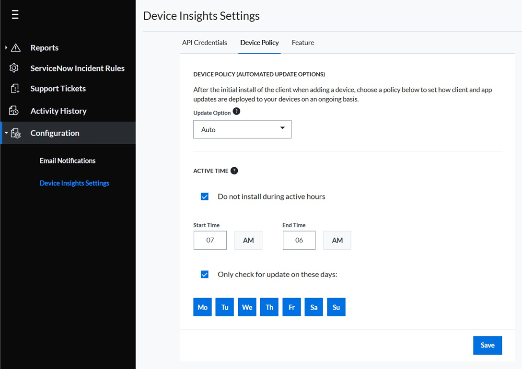The width and height of the screenshot is (522, 369).
Task: Switch to the Feature tab
Action: click(303, 43)
